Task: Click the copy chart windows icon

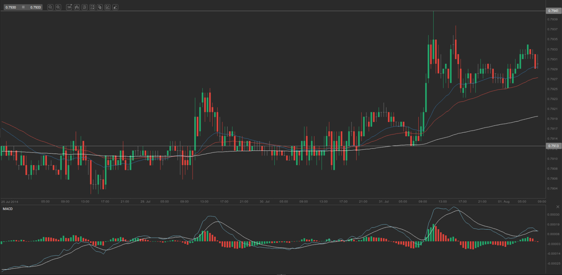Action: [100, 7]
